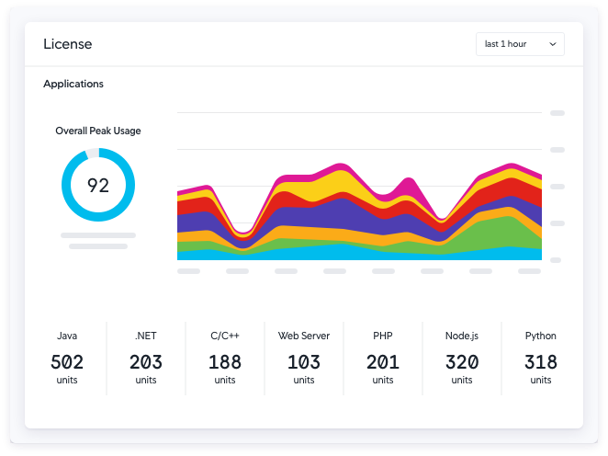Select the Node.js 320 units stat
Screen dimensions: 608x456
tap(462, 358)
